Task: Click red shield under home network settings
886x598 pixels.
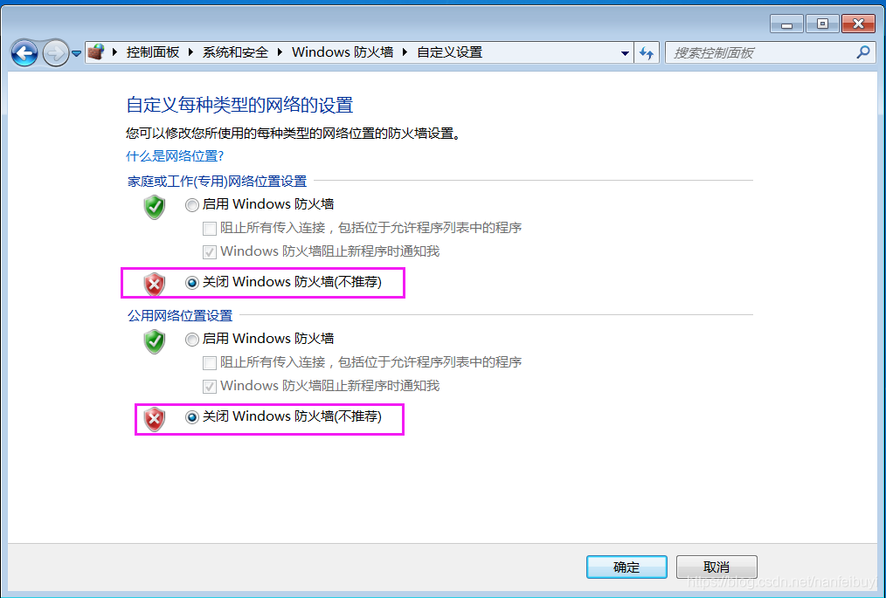Action: pyautogui.click(x=155, y=284)
